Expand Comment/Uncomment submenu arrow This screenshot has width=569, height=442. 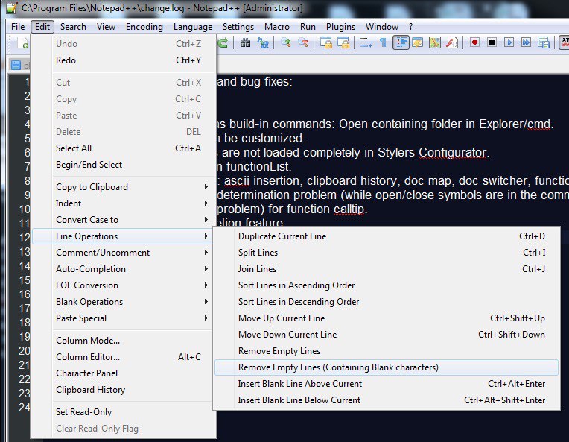point(206,253)
